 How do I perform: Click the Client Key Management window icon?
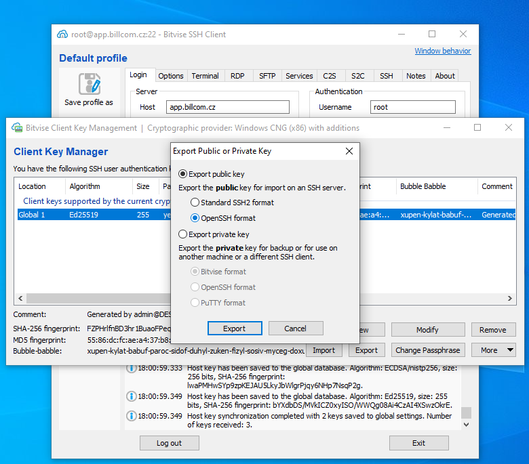point(16,128)
